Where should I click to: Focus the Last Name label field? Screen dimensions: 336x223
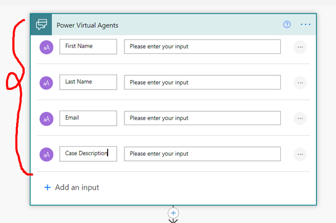88,82
